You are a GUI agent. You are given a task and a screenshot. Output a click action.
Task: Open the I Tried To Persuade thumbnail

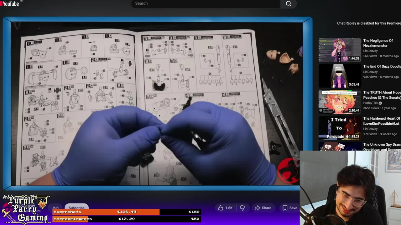pos(340,128)
